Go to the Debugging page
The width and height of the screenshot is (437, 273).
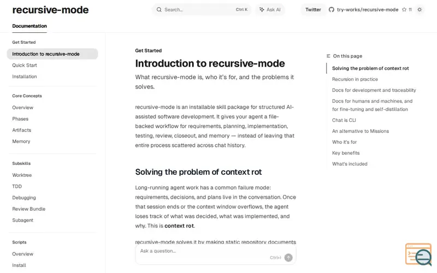click(24, 198)
